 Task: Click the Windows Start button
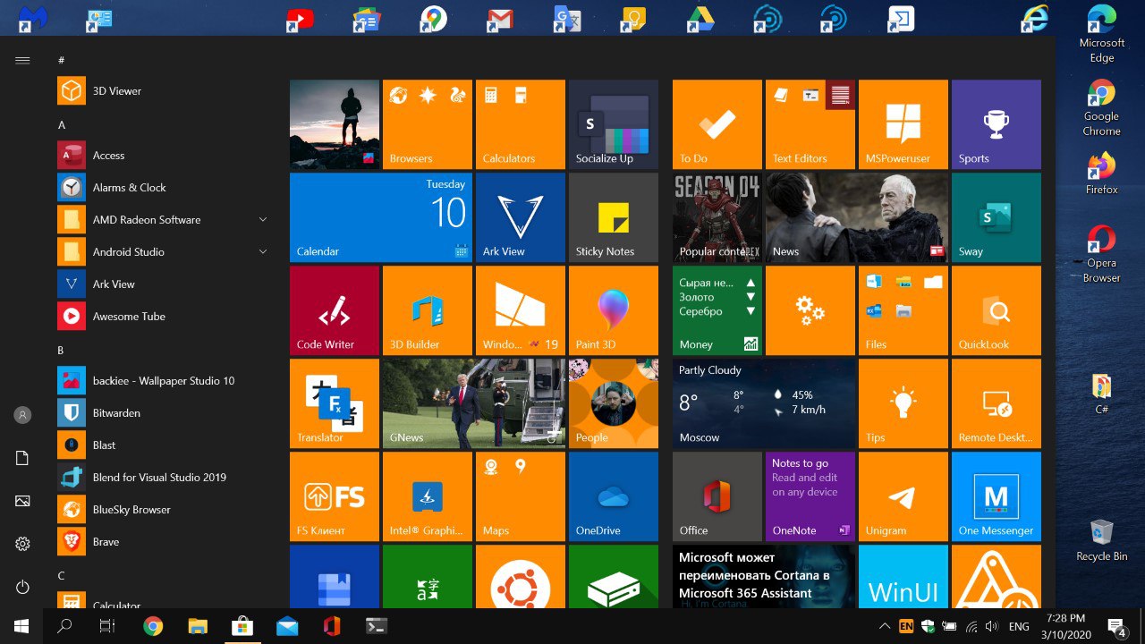21,626
